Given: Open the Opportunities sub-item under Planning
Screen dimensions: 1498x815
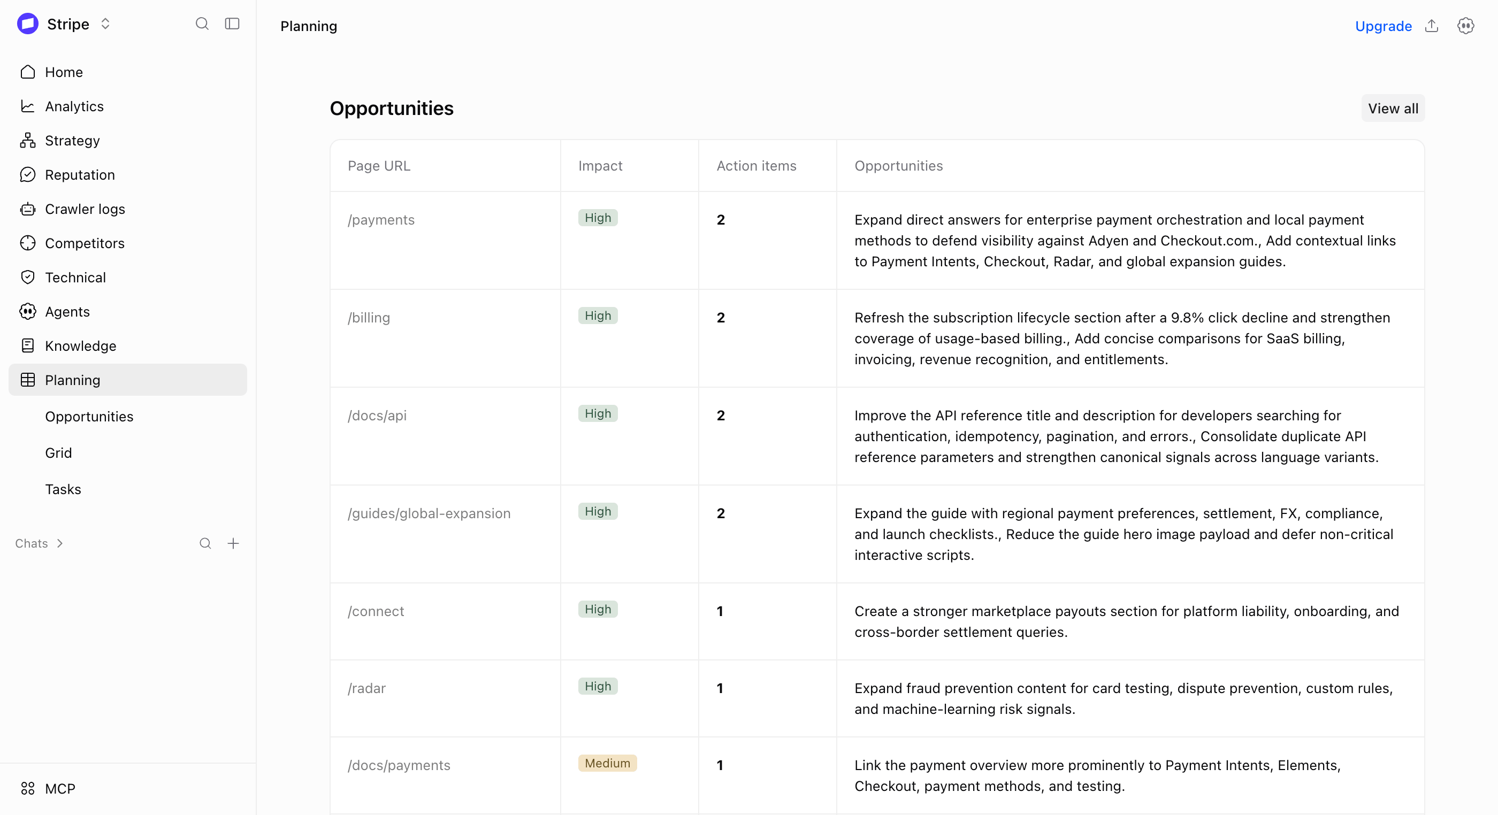Looking at the screenshot, I should point(89,417).
